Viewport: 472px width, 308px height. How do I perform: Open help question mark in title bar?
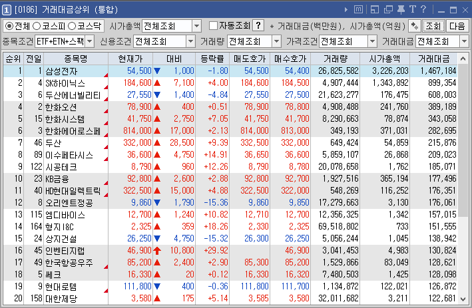(x=423, y=9)
